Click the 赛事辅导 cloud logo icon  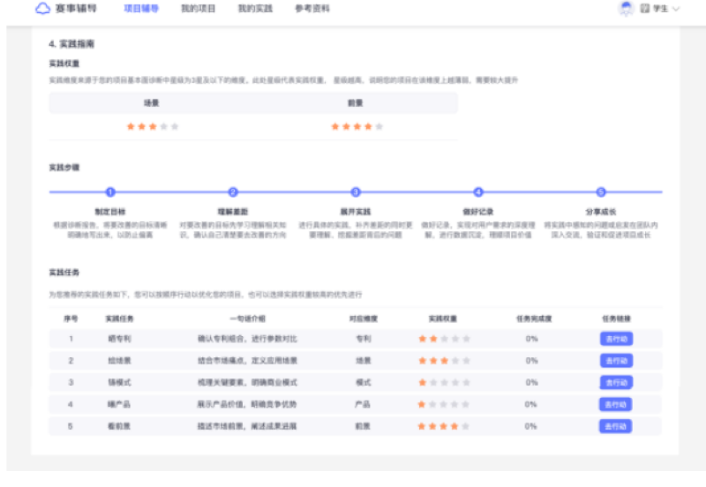click(x=43, y=9)
